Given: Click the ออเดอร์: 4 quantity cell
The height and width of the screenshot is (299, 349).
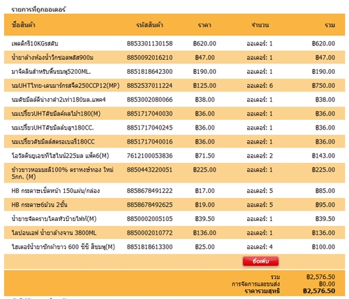Looking at the screenshot, I should [x=260, y=247].
